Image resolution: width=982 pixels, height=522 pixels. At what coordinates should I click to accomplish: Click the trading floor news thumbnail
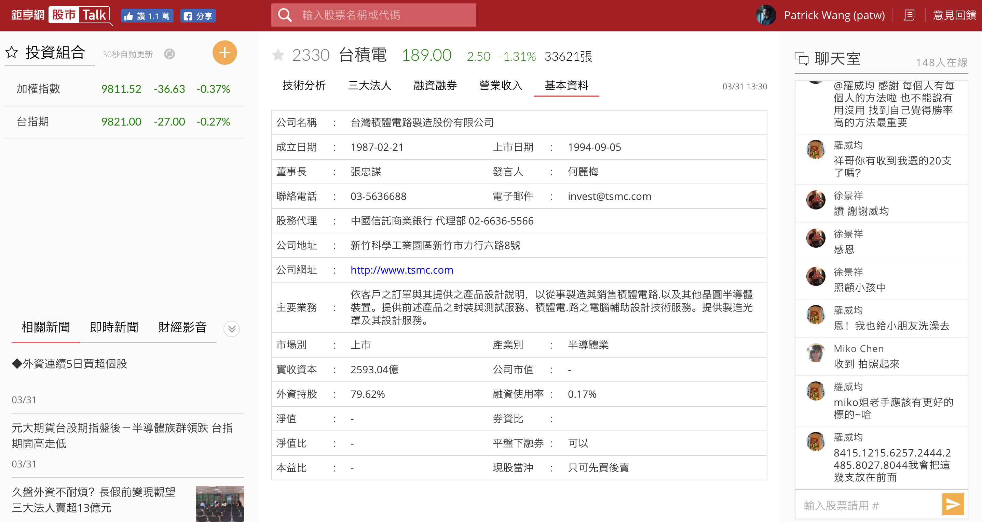tap(220, 503)
